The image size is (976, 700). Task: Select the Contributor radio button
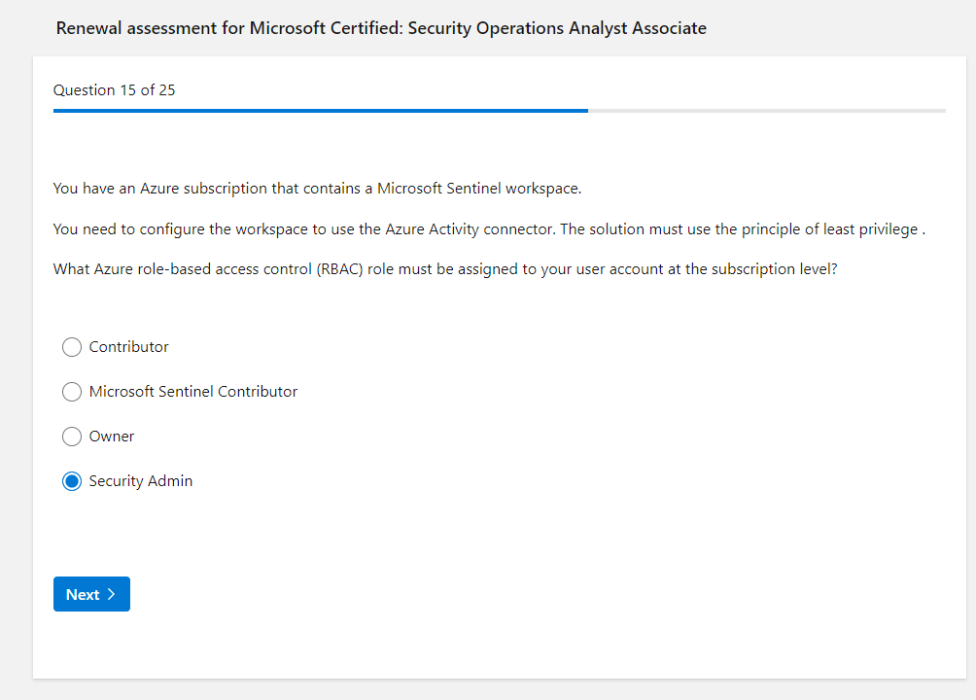point(72,347)
